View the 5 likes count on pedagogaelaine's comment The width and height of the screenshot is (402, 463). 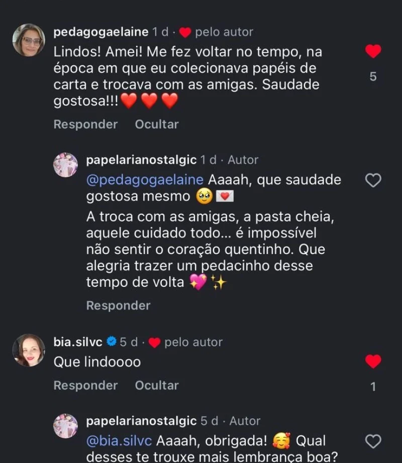coord(373,77)
